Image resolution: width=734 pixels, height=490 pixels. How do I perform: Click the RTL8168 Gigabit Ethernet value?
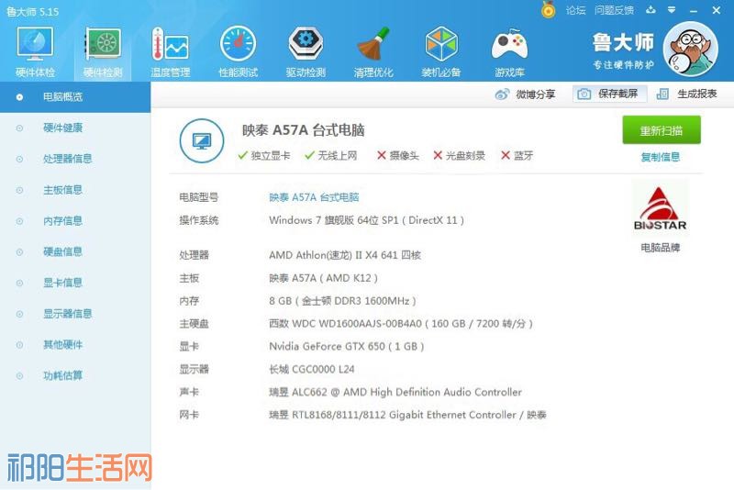tap(407, 415)
